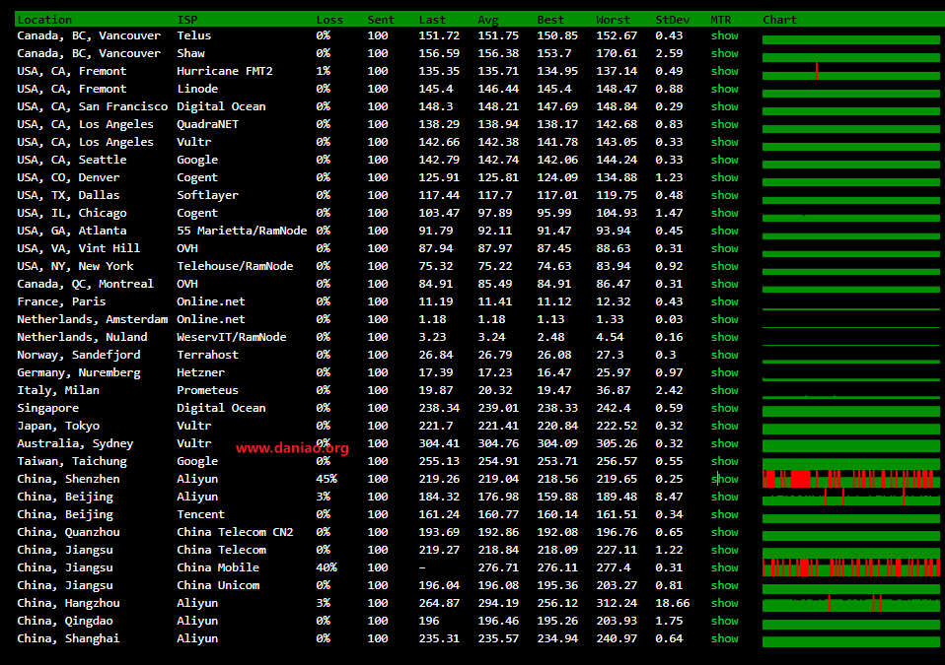
Task: Click the Best column header
Action: (x=550, y=20)
